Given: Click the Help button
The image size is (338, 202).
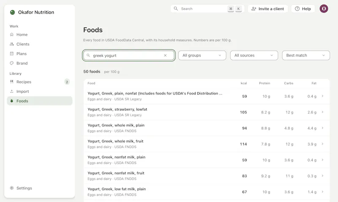Looking at the screenshot, I should coord(303,9).
